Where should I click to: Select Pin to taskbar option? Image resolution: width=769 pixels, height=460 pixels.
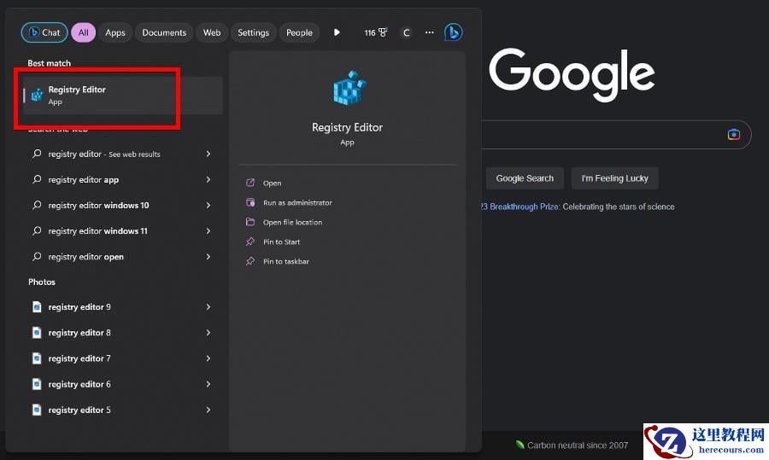click(x=285, y=262)
